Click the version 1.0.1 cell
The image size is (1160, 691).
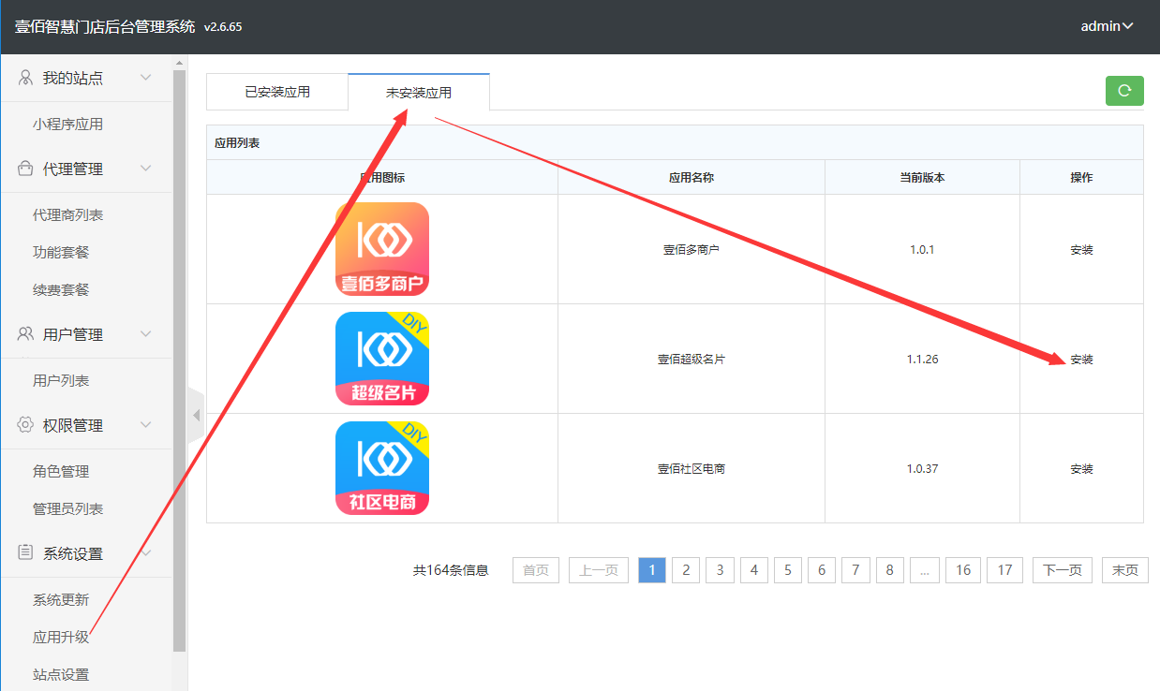coord(922,249)
